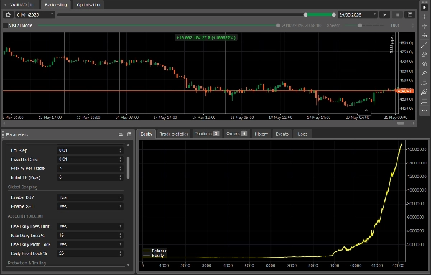The width and height of the screenshot is (431, 275).
Task: Open backtesting settings gear icon
Action: pos(8,14)
